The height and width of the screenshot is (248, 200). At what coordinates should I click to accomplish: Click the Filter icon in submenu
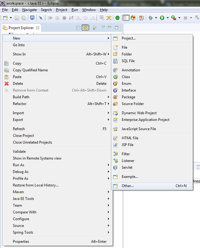point(116,154)
